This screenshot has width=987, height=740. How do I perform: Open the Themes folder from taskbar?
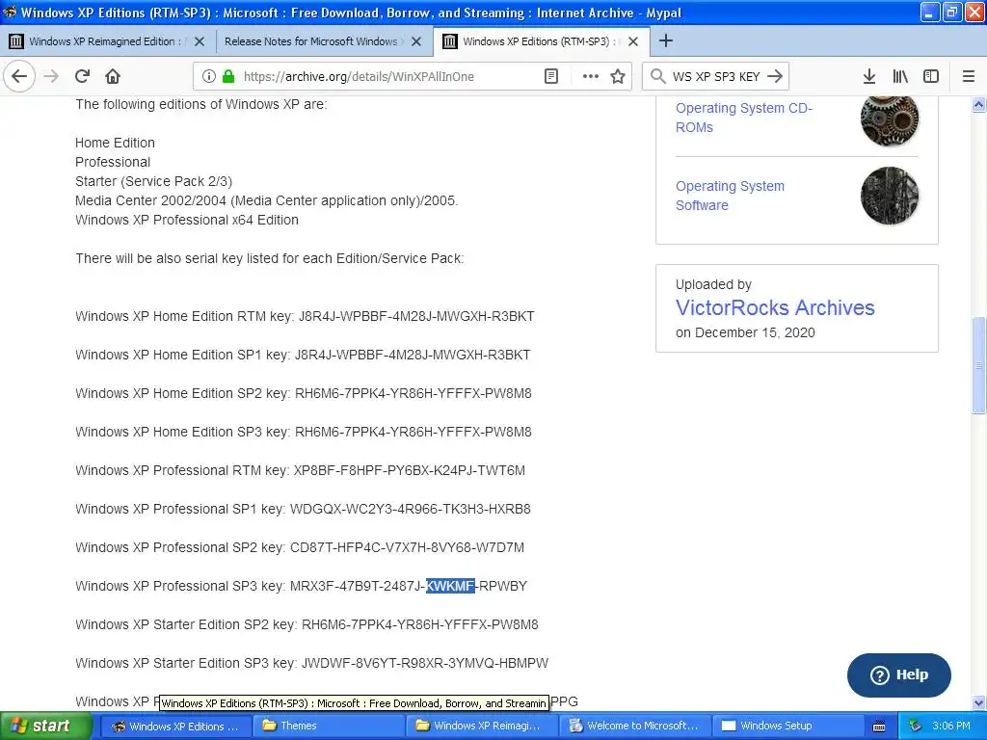[x=328, y=727]
